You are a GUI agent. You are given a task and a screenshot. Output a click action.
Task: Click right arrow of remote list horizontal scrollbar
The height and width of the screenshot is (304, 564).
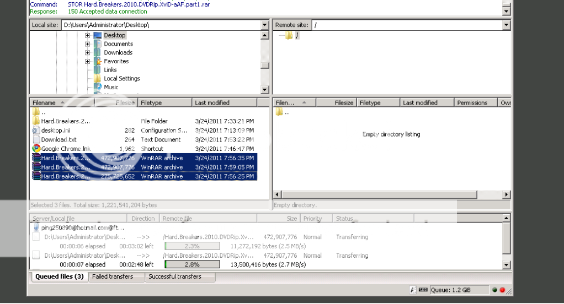coord(507,194)
